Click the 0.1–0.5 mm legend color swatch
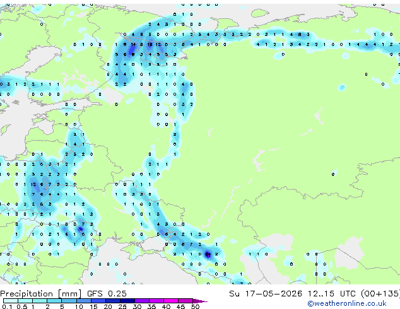 (11, 301)
